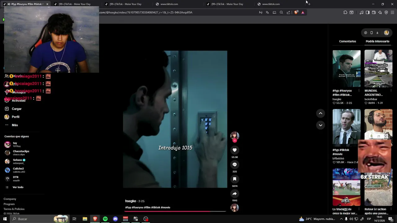Open Task View on the taskbar

pos(74,219)
